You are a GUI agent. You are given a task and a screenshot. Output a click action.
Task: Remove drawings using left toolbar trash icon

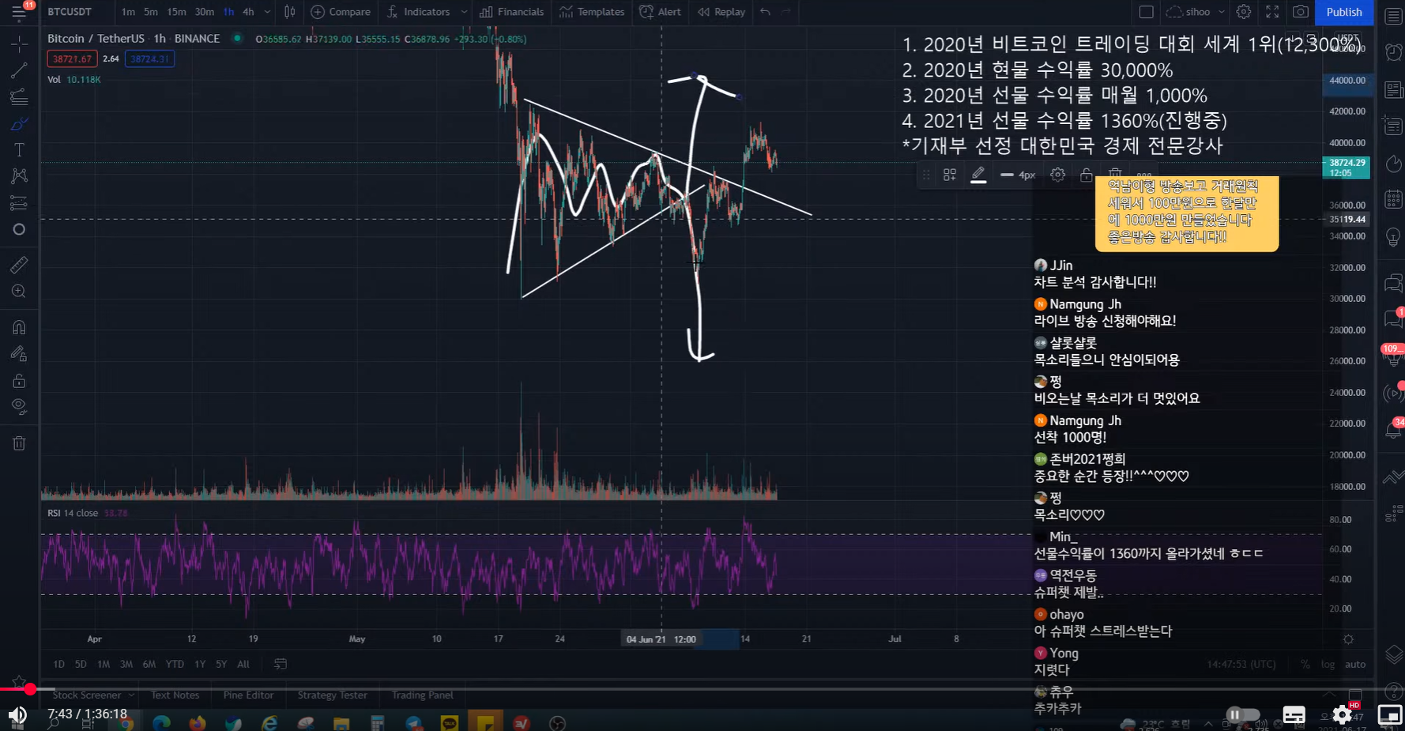[x=19, y=443]
